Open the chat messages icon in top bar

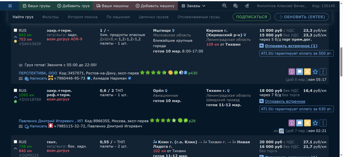pyautogui.click(x=236, y=6)
